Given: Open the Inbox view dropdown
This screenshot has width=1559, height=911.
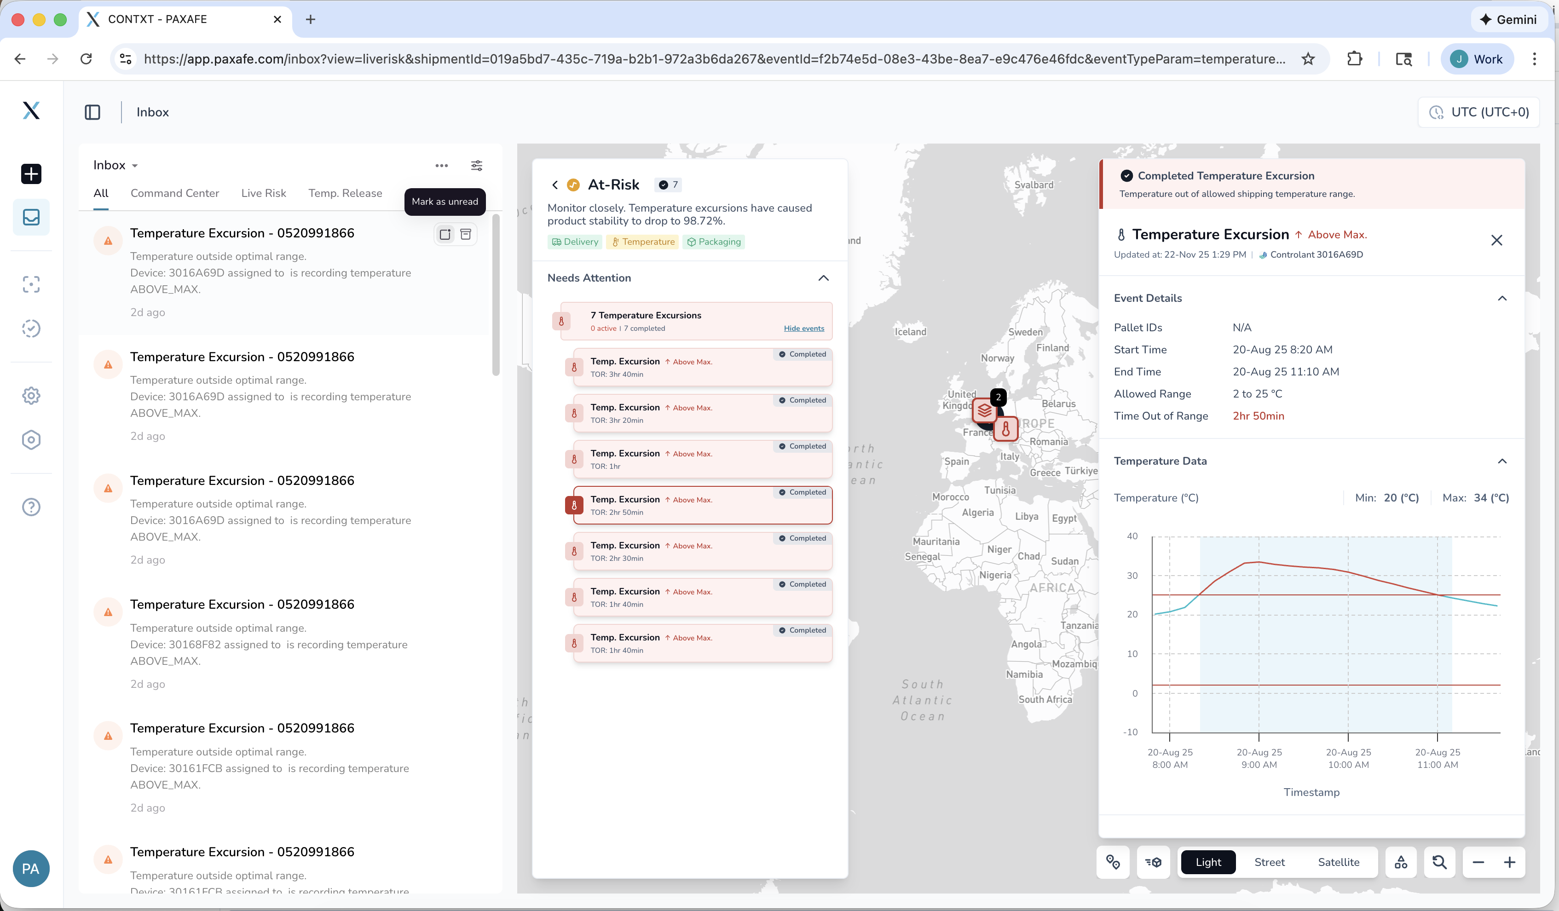Looking at the screenshot, I should pyautogui.click(x=115, y=165).
